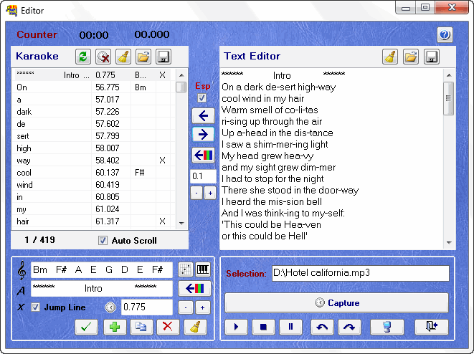Click karaoke list scroll down arrow
The image size is (474, 354).
[x=181, y=223]
